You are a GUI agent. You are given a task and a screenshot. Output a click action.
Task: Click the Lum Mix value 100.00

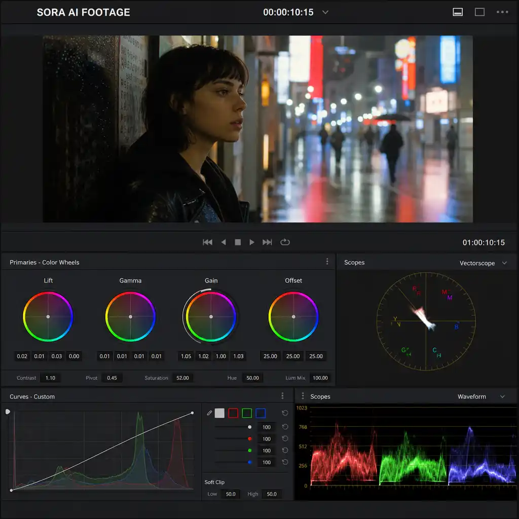click(320, 378)
